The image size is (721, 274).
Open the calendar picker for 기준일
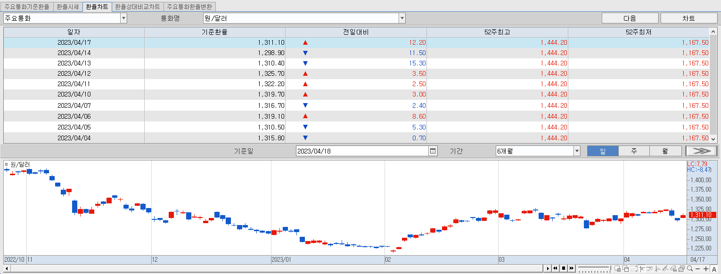point(433,151)
